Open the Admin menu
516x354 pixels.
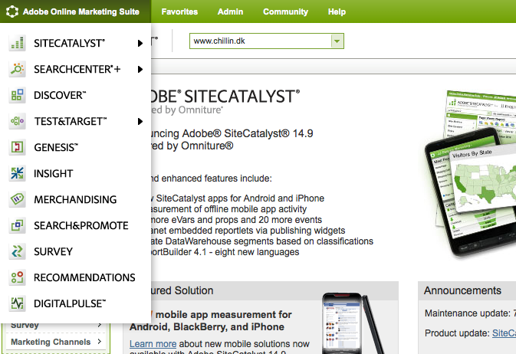[230, 11]
